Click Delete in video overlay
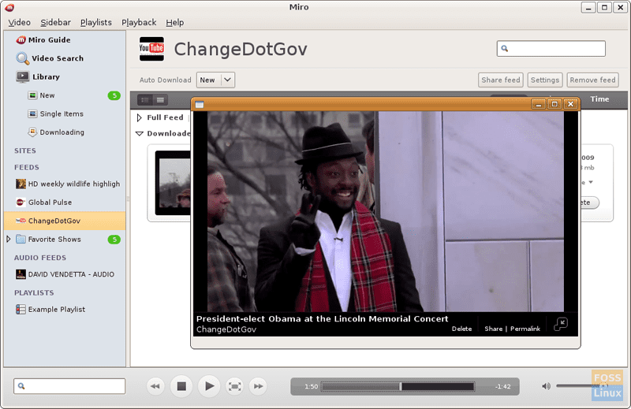This screenshot has width=631, height=409. 461,329
